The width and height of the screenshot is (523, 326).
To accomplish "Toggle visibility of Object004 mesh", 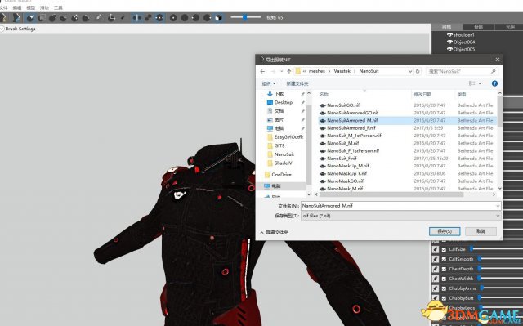I will tap(449, 42).
